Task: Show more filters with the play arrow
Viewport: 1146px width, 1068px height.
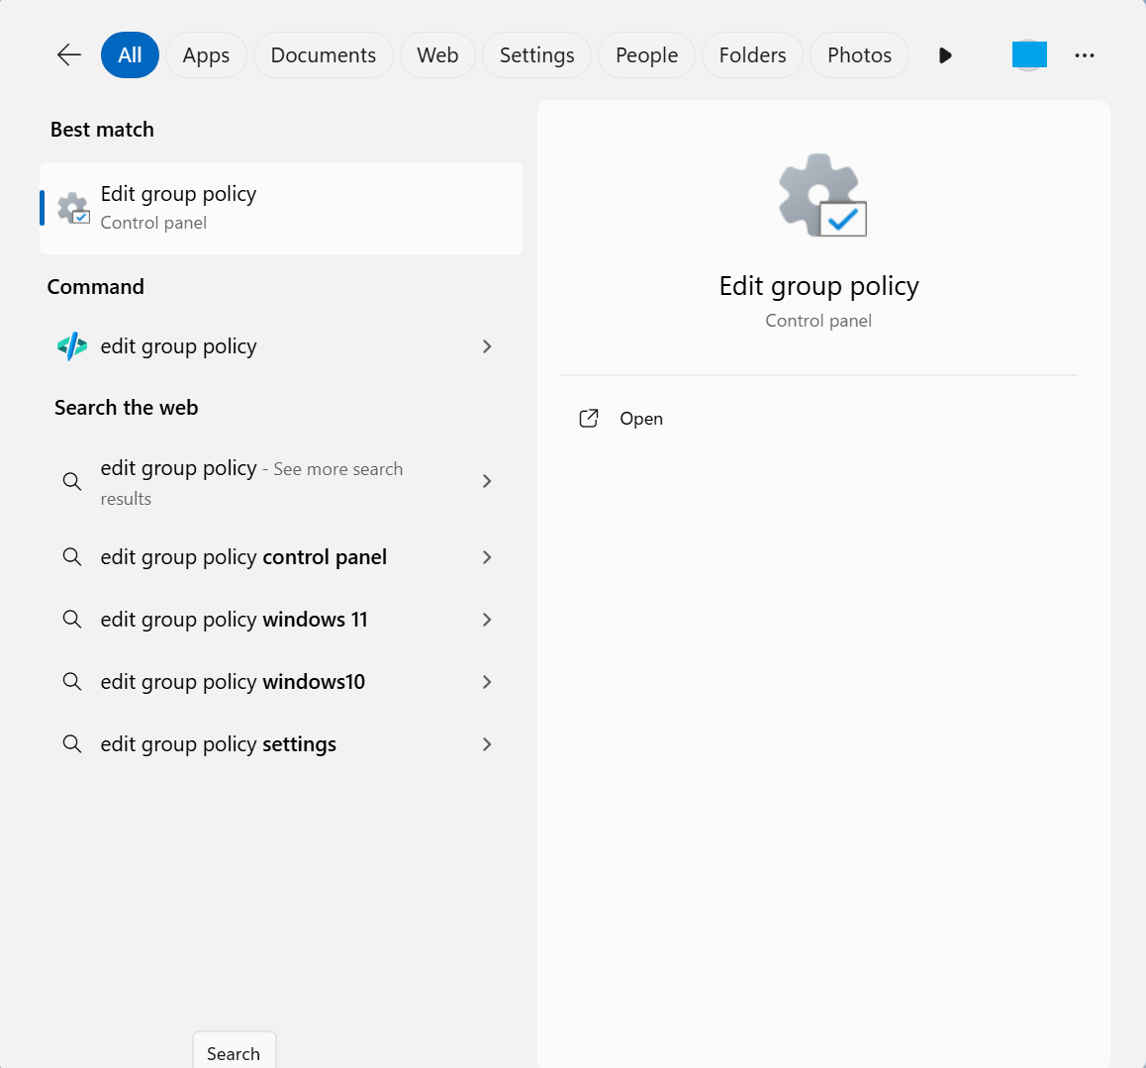Action: (x=945, y=55)
